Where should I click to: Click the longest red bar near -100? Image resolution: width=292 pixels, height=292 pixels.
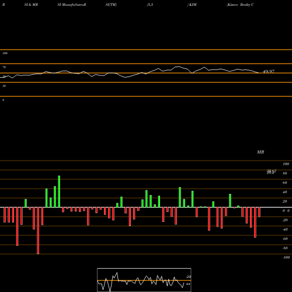pos(38,231)
